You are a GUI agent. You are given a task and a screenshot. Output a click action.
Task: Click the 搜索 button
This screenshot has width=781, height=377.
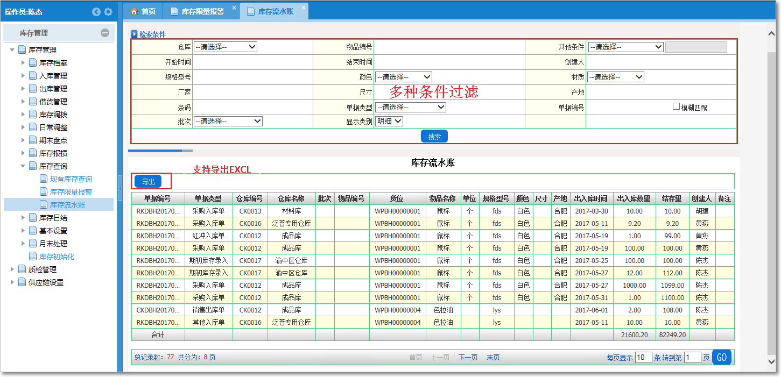click(434, 137)
